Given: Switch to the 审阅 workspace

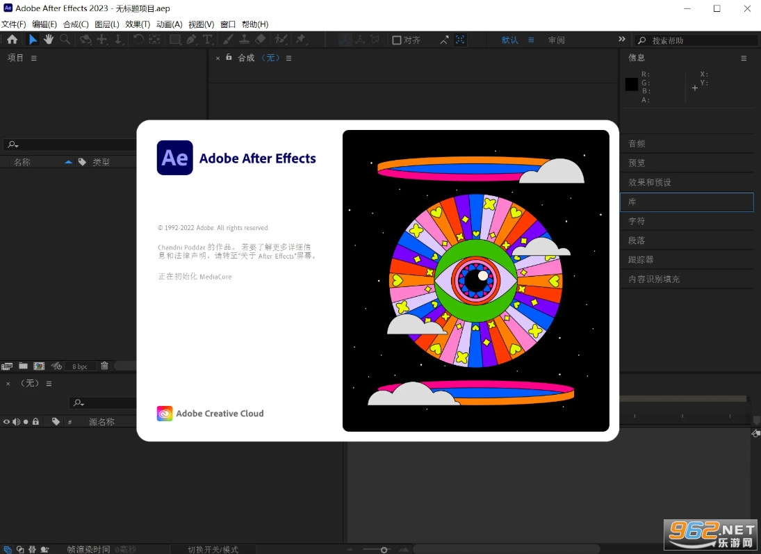Looking at the screenshot, I should (556, 40).
